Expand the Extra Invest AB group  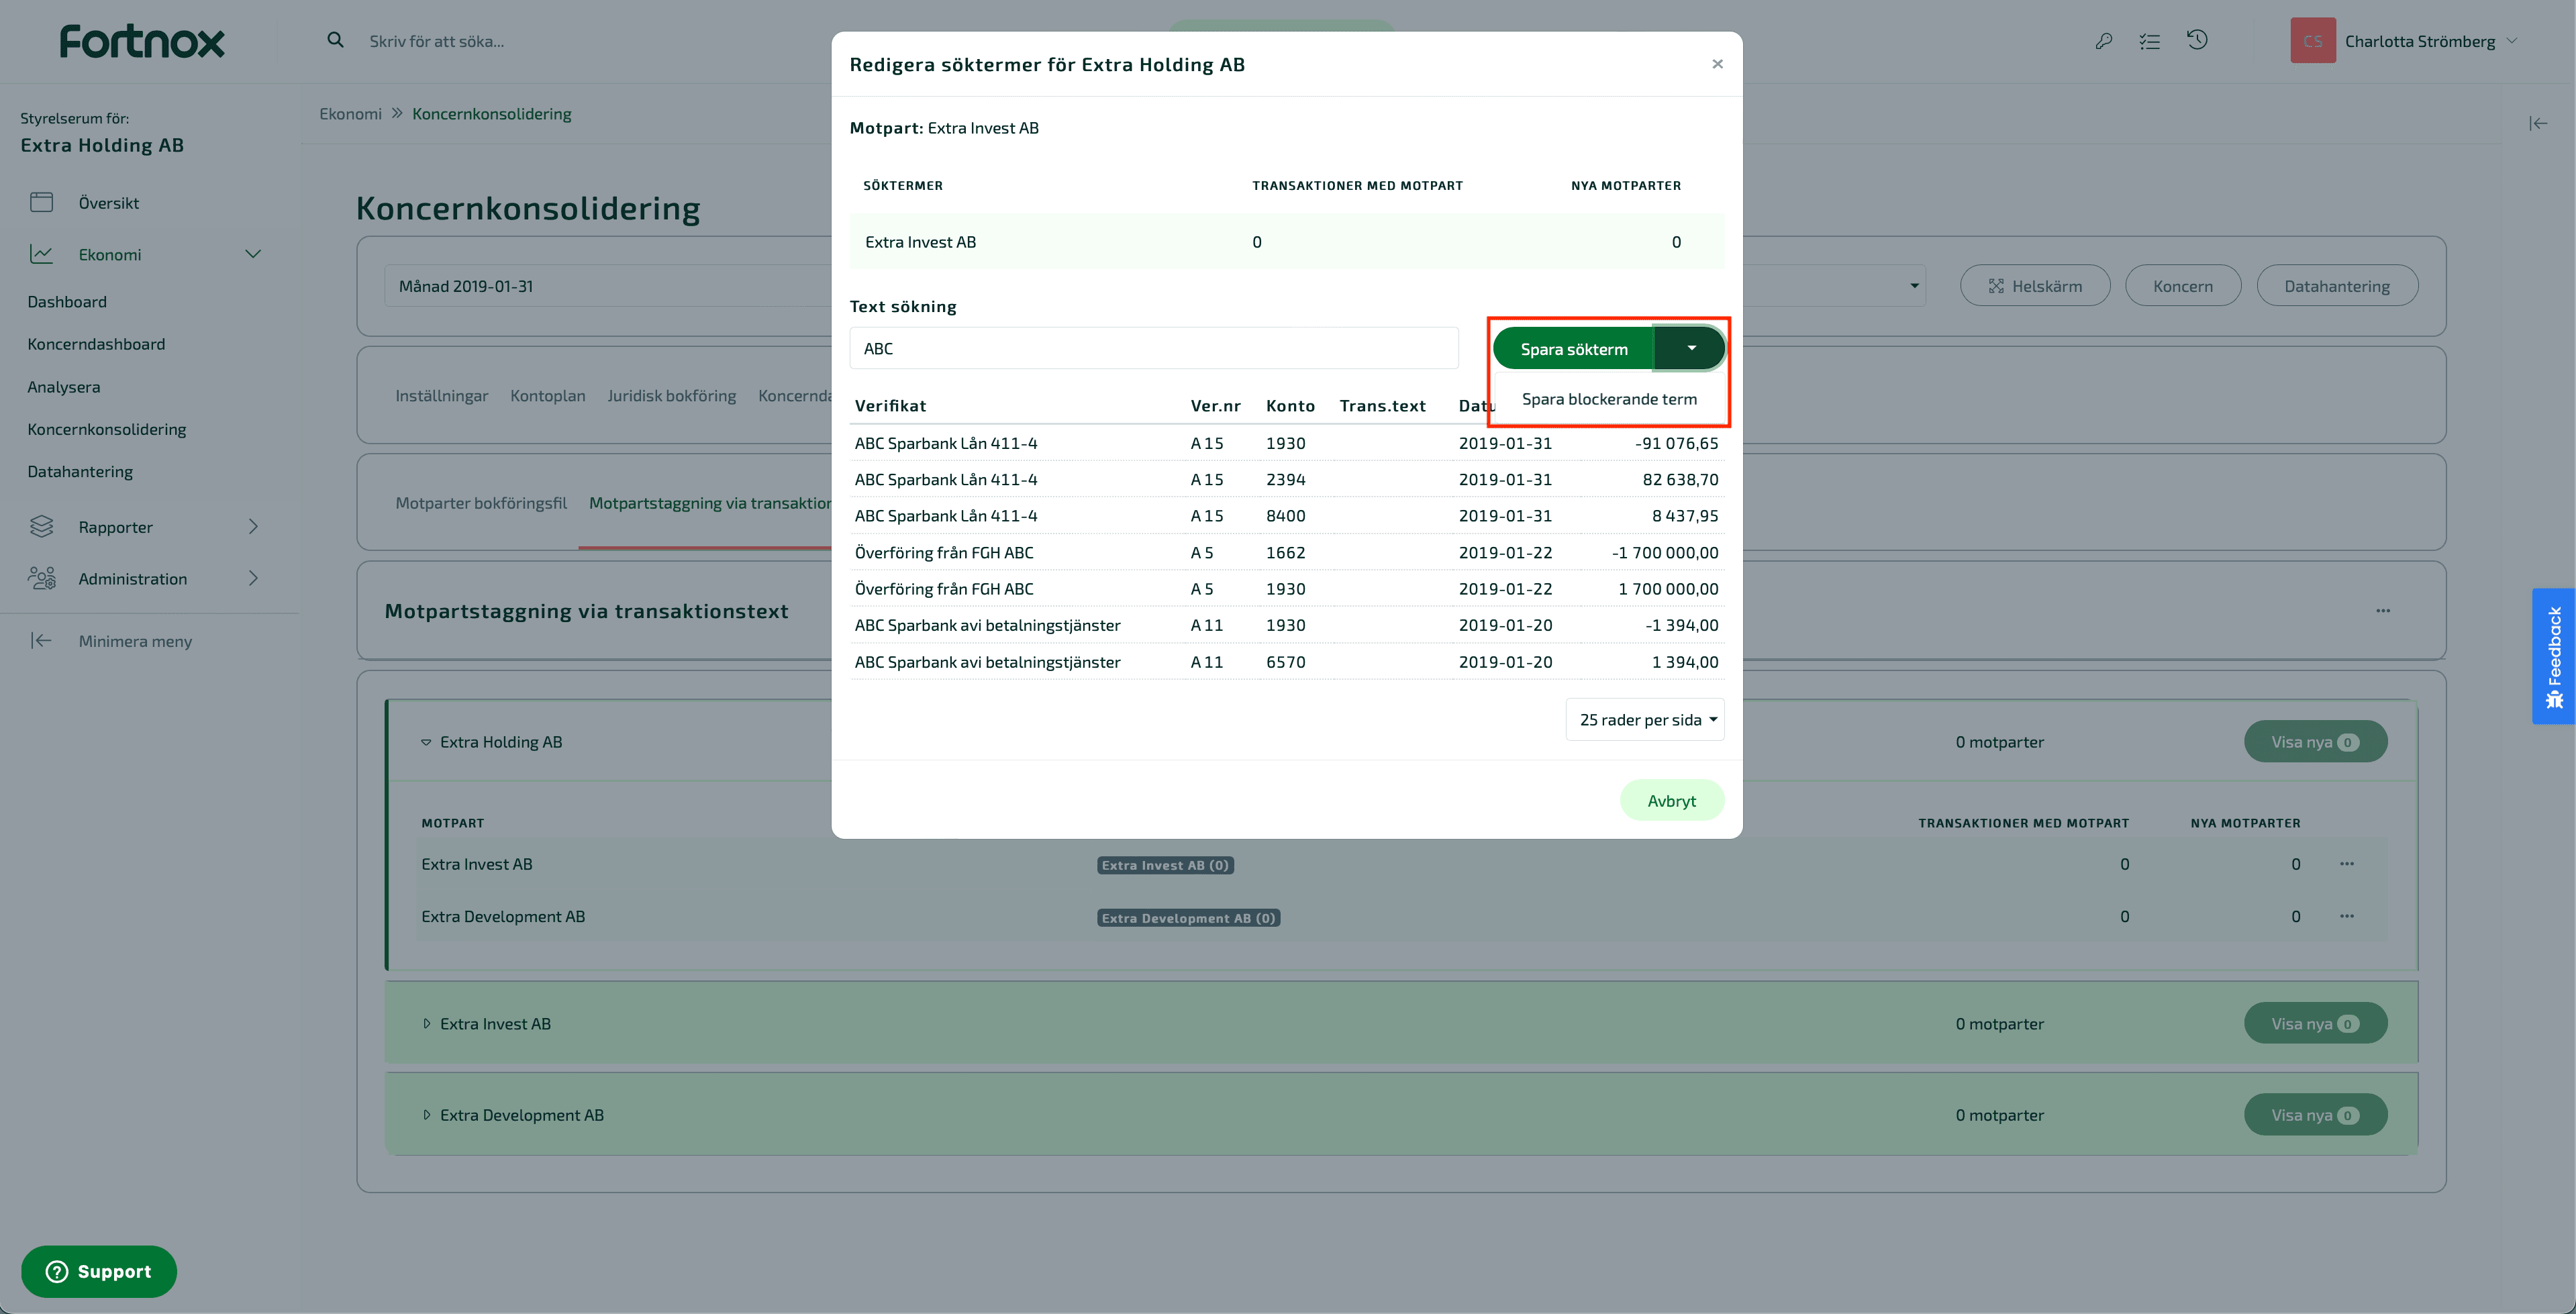click(426, 1023)
